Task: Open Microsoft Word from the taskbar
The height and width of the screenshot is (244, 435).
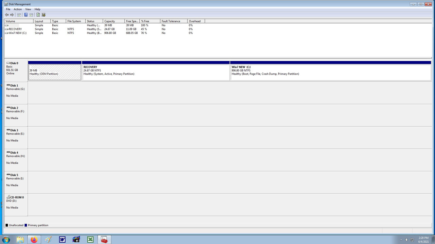Action: (x=62, y=239)
